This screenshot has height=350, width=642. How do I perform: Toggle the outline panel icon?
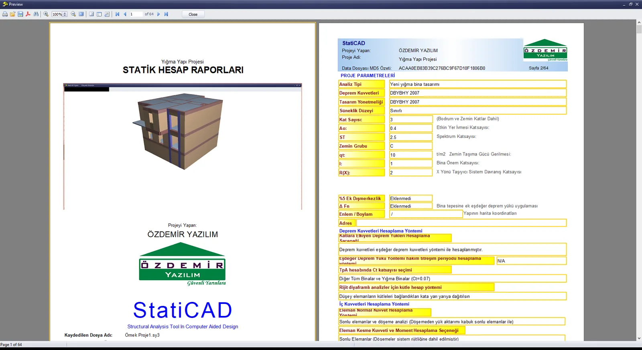click(x=91, y=14)
